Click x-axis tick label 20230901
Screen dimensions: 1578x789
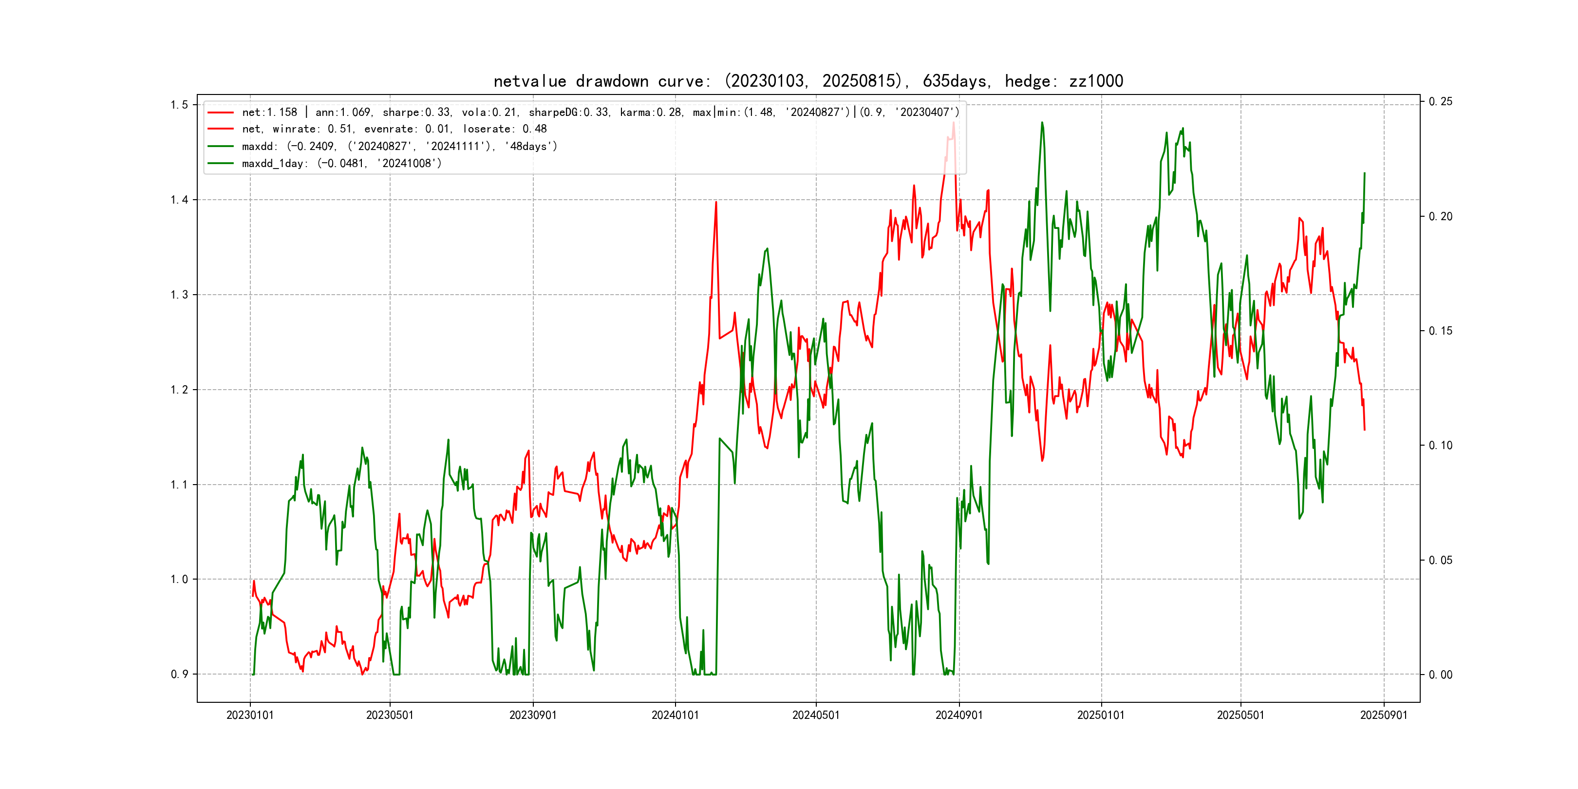pos(533,715)
